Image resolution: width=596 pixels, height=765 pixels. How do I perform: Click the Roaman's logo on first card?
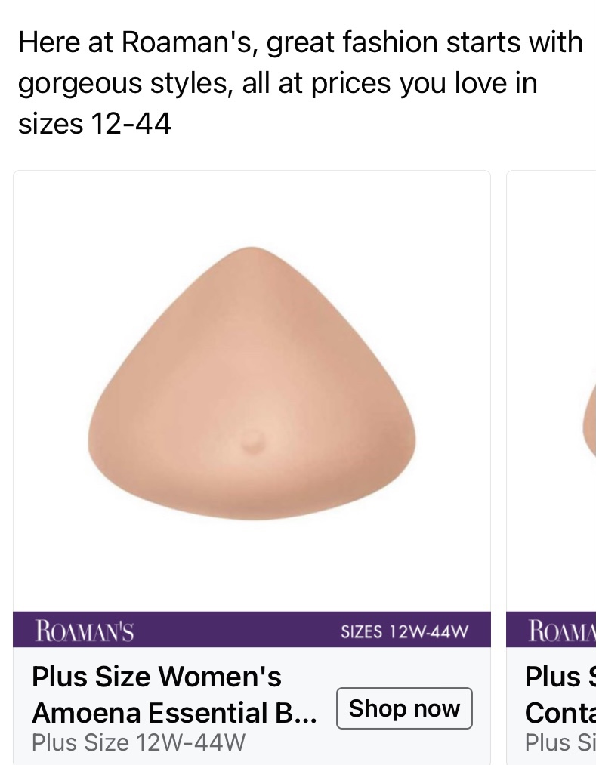click(85, 631)
